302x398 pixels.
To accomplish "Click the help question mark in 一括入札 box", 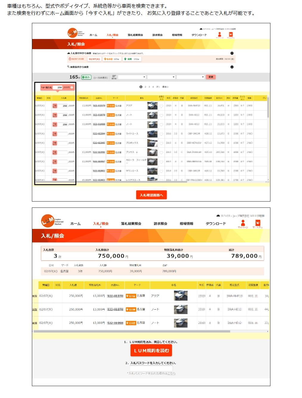I will (x=72, y=88).
